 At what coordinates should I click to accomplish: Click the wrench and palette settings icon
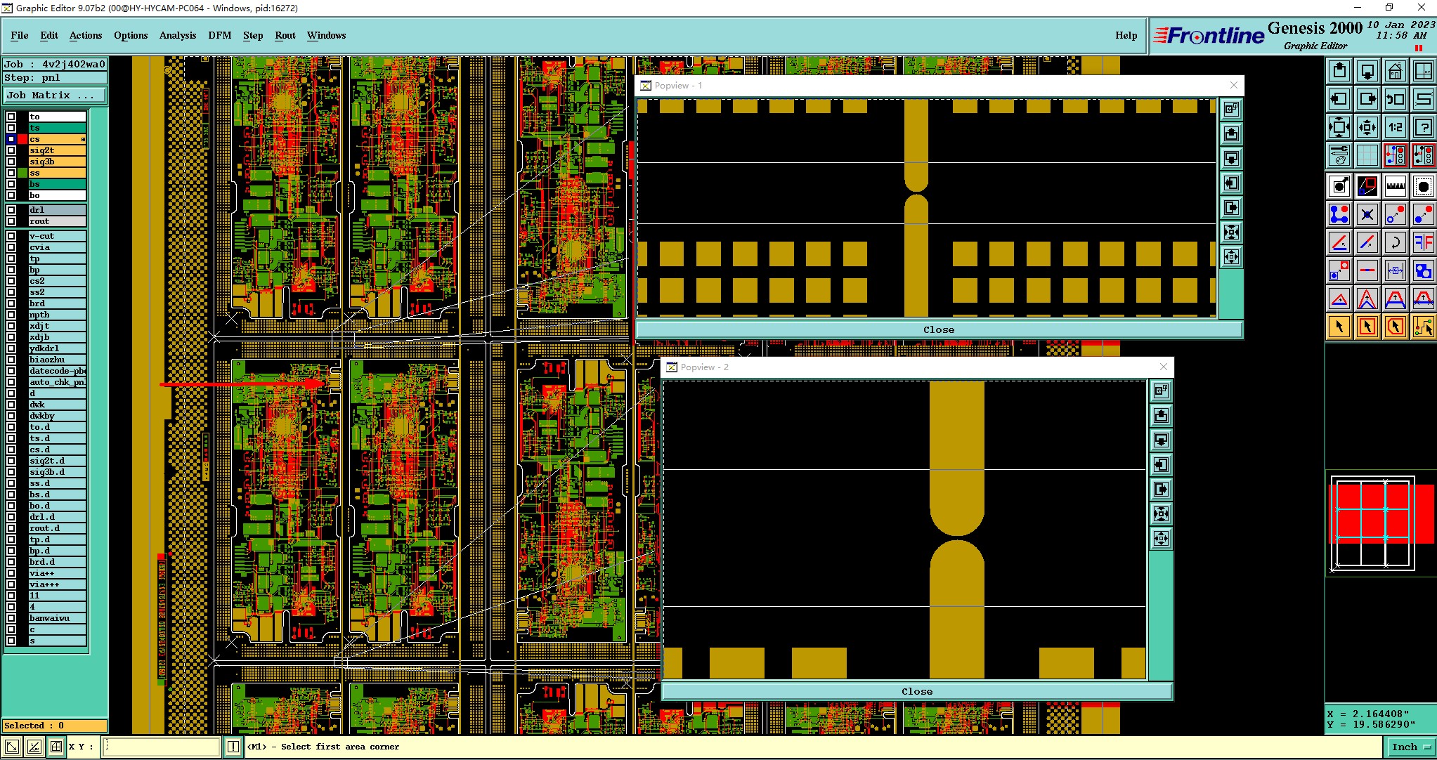pos(1339,155)
